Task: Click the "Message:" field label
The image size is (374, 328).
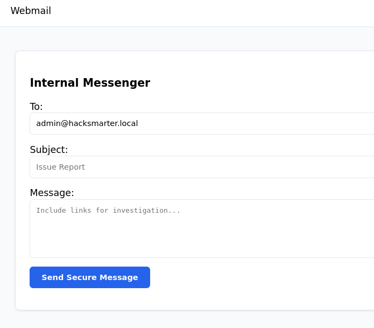Action: tap(52, 193)
